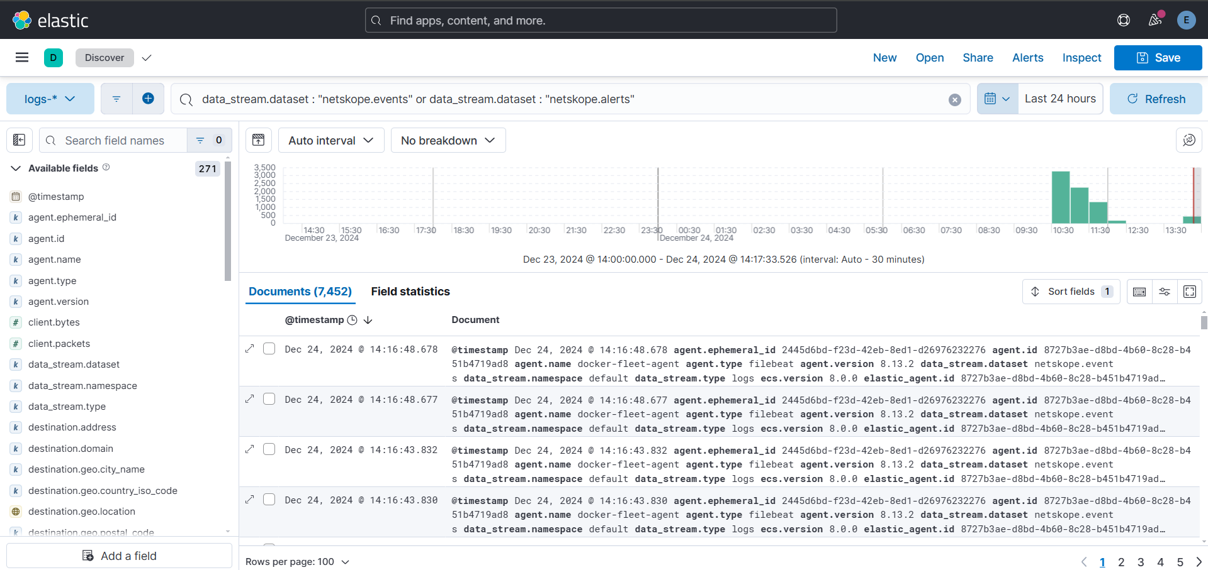Viewport: 1208px width, 570px height.
Task: Click the Save button
Action: [x=1158, y=58]
